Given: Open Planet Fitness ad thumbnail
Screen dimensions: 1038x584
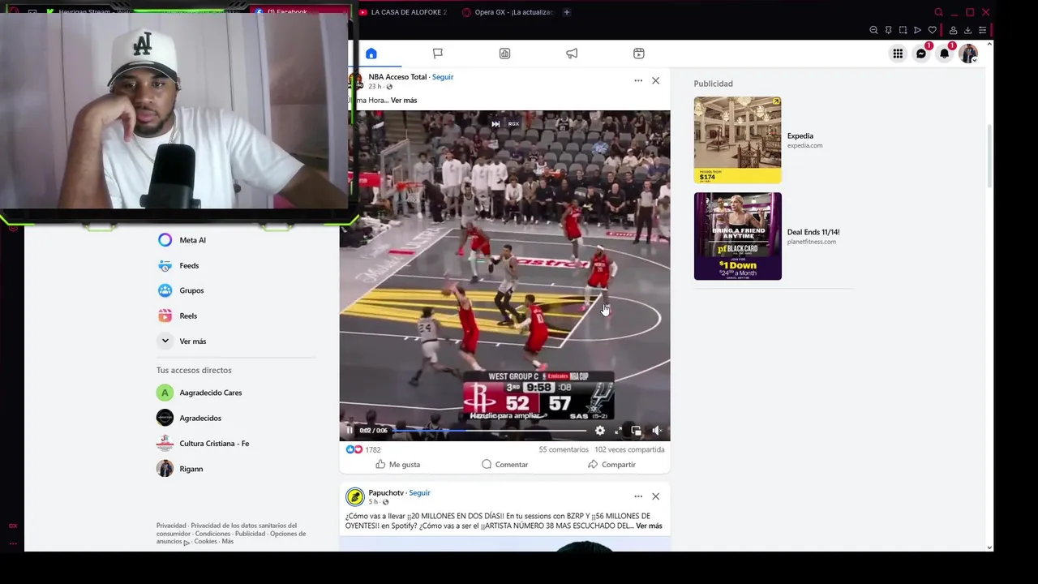Looking at the screenshot, I should (x=737, y=236).
